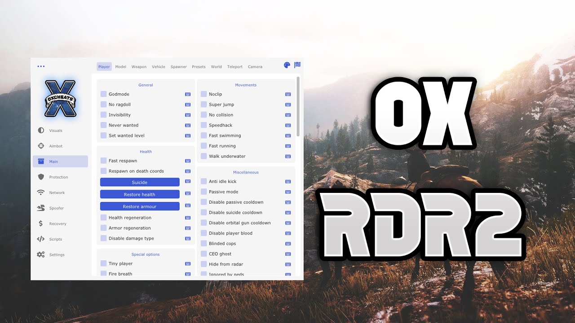This screenshot has width=575, height=323.
Task: Click keybind icon for Tiny player
Action: [188, 264]
